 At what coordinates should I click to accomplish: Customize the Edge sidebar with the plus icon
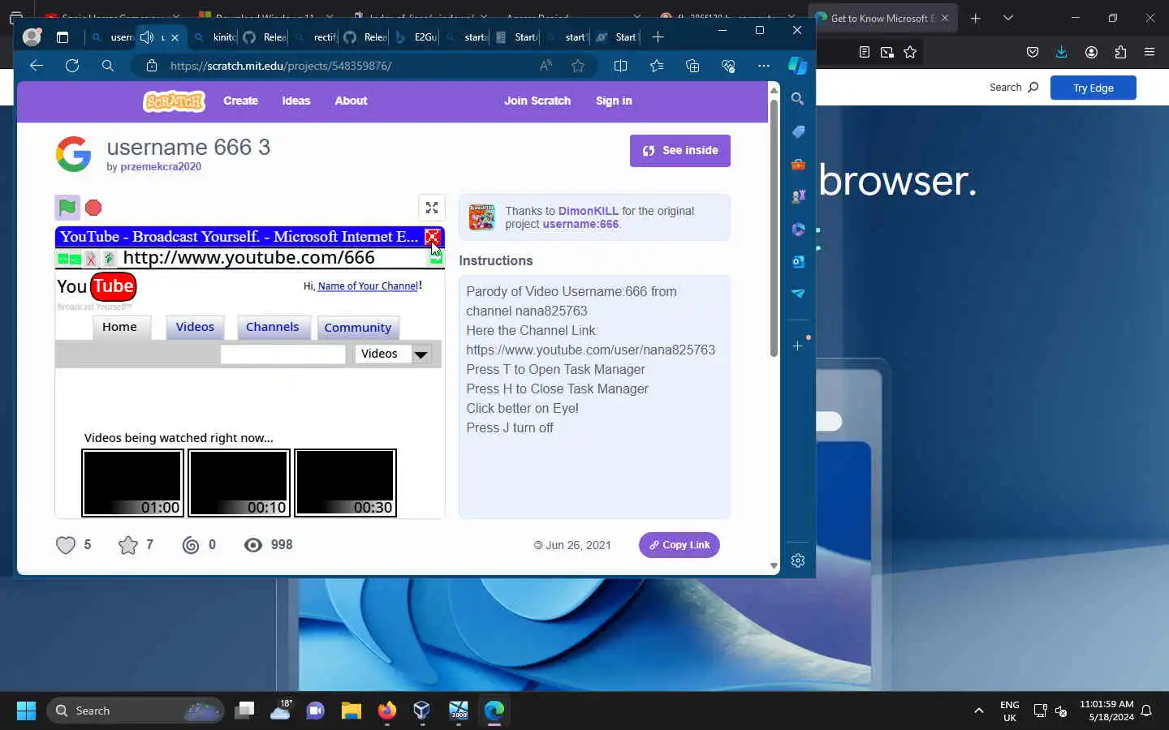798,346
